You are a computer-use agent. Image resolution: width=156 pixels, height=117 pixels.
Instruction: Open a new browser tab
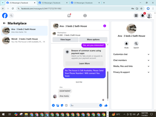(x=104, y=3)
